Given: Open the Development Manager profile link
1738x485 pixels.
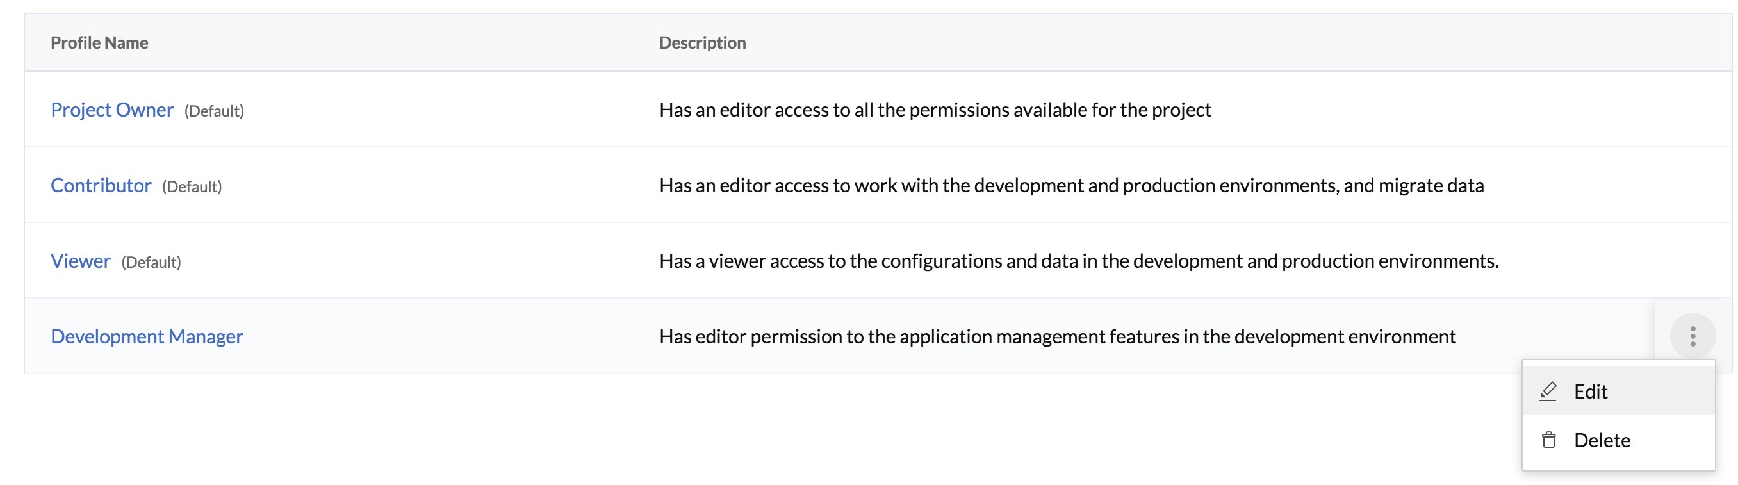Looking at the screenshot, I should [147, 336].
